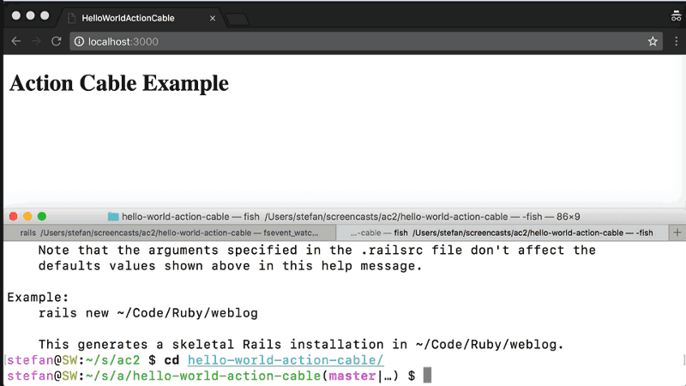686x386 pixels.
Task: Close the HelloWorldActionCable browser tab
Action: [x=213, y=18]
